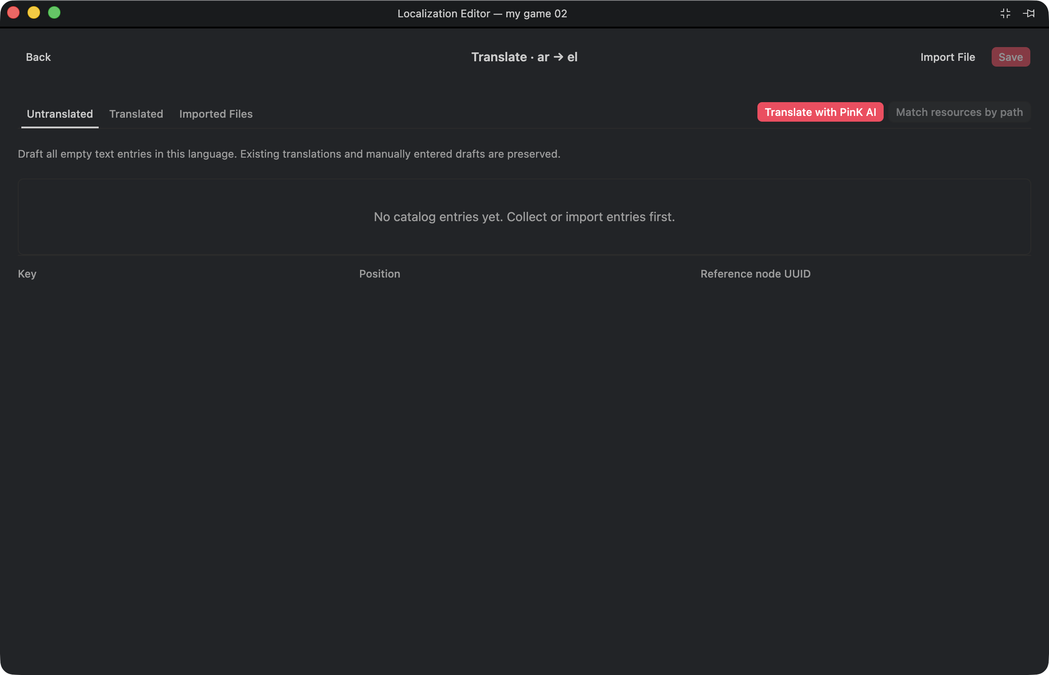Screen dimensions: 1049x675
Task: Open the Imported Files tab
Action: pos(216,114)
